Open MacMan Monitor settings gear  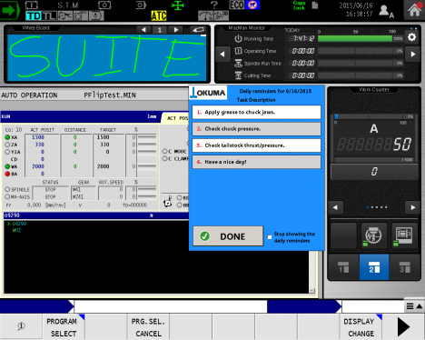[411, 37]
